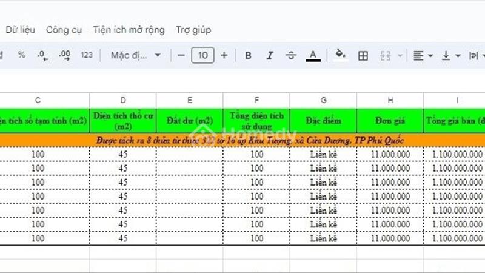This screenshot has height=273, width=485.
Task: Open the borders tool
Action: point(363,56)
